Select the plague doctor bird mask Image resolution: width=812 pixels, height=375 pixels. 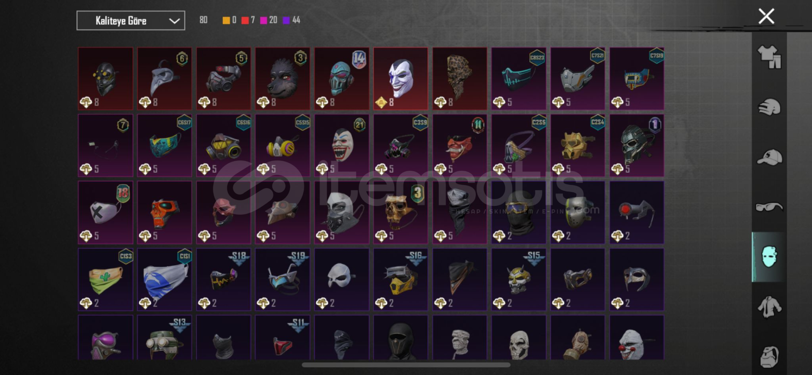pos(165,79)
